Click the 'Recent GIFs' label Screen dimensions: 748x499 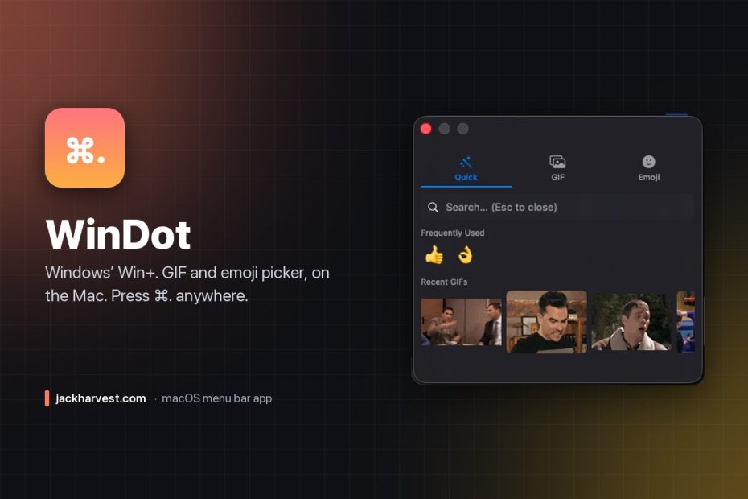(x=444, y=282)
